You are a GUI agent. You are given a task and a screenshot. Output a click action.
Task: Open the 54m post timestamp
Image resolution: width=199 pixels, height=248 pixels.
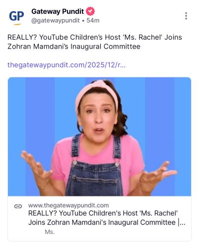(93, 20)
